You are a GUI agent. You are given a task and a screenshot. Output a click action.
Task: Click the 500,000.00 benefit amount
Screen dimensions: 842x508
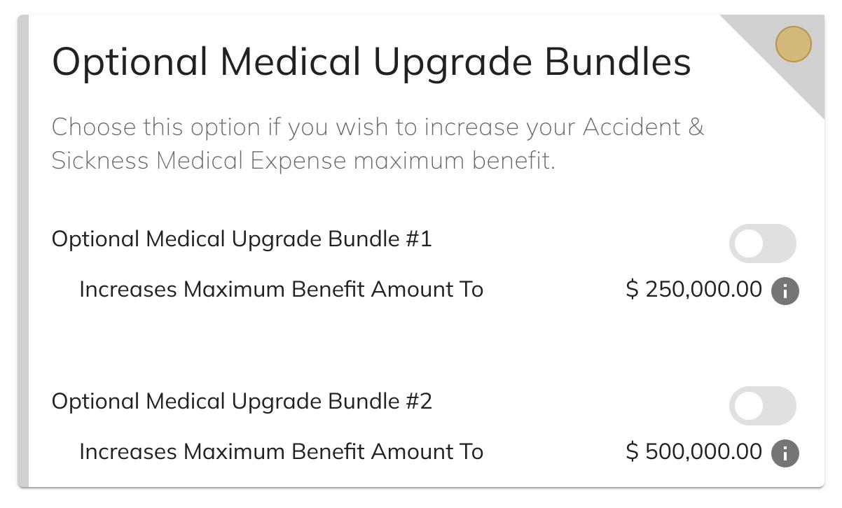click(703, 452)
